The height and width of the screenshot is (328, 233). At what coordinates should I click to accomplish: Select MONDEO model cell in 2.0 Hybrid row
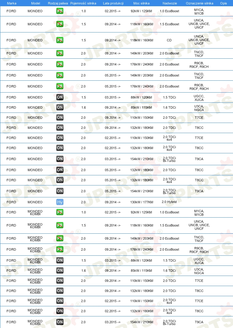click(35, 202)
